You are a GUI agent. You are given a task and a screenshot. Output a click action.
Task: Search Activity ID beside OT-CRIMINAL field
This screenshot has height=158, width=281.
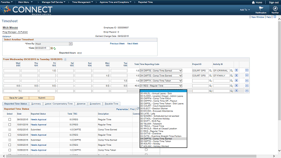(x=231, y=71)
